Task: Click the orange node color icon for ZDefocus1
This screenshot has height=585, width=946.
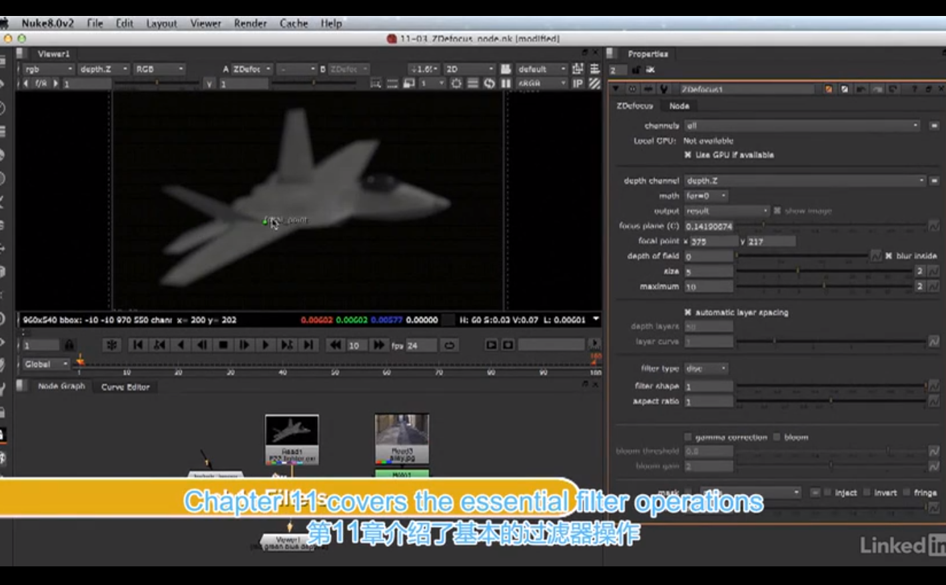Action: (x=829, y=89)
